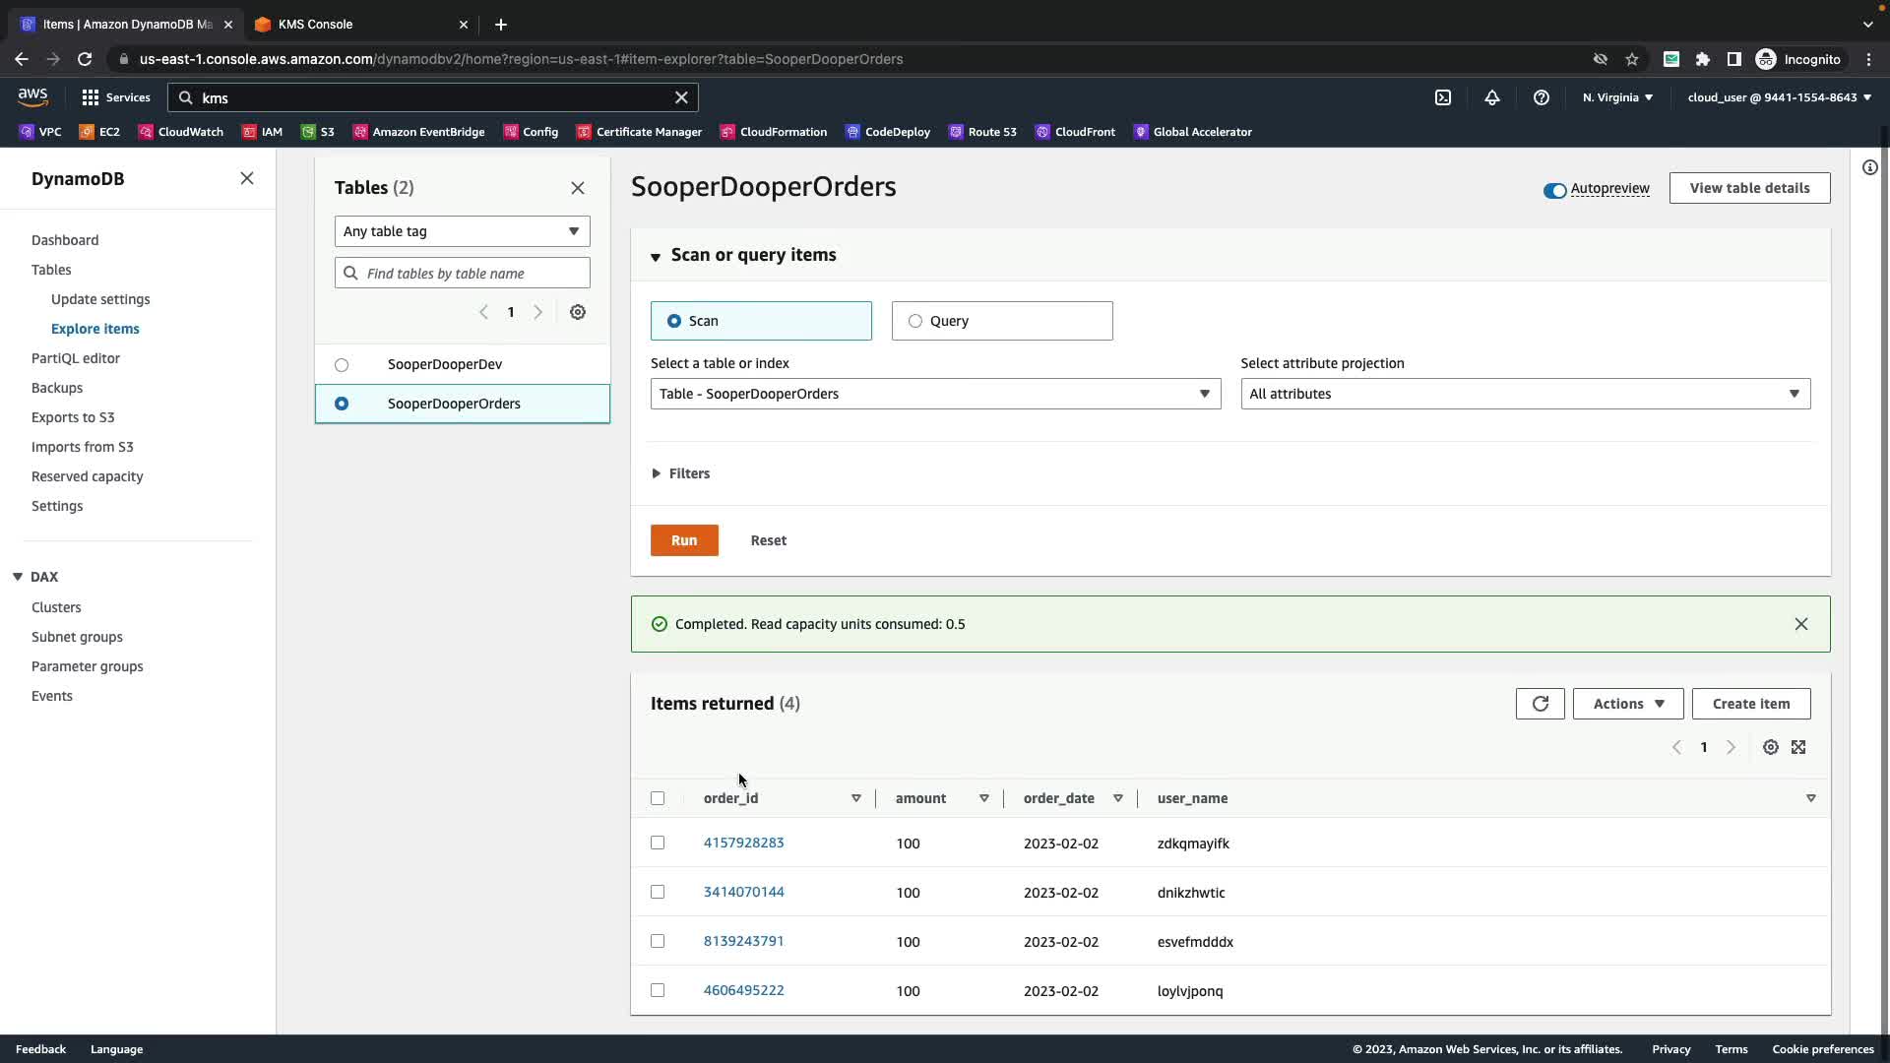1890x1063 pixels.
Task: Dismiss the Completed scan notification
Action: click(x=1800, y=624)
